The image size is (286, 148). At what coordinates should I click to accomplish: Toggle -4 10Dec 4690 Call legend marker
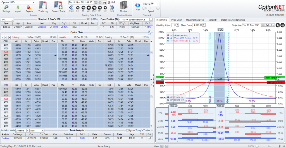(168, 41)
